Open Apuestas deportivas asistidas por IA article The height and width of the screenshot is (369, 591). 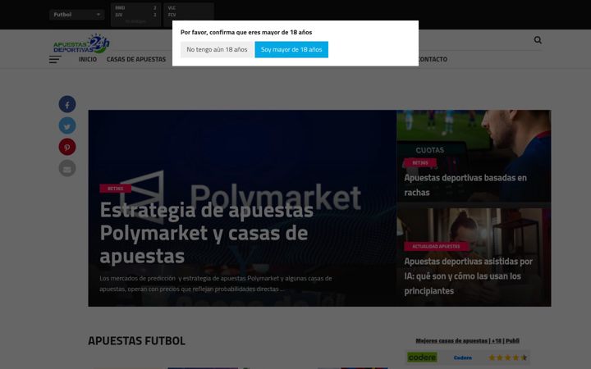(x=469, y=276)
